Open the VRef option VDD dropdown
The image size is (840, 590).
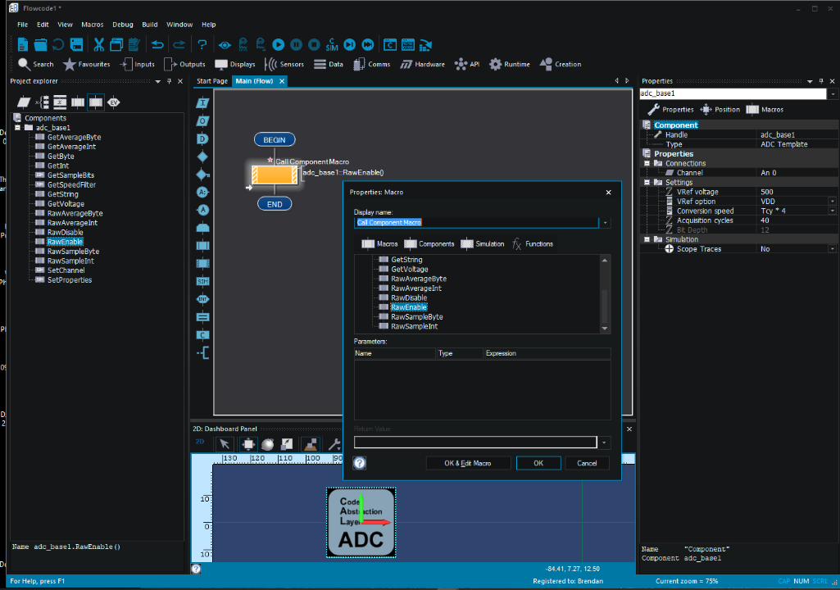(832, 202)
